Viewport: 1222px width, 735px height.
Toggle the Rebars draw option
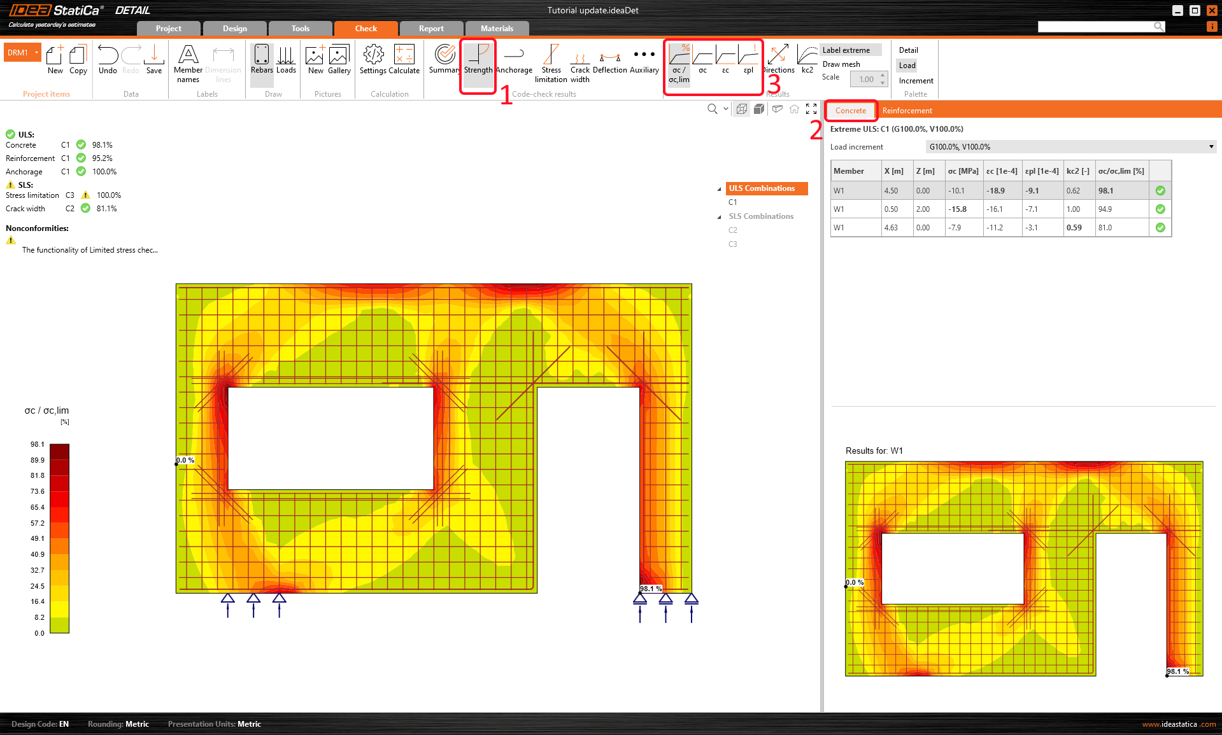261,59
